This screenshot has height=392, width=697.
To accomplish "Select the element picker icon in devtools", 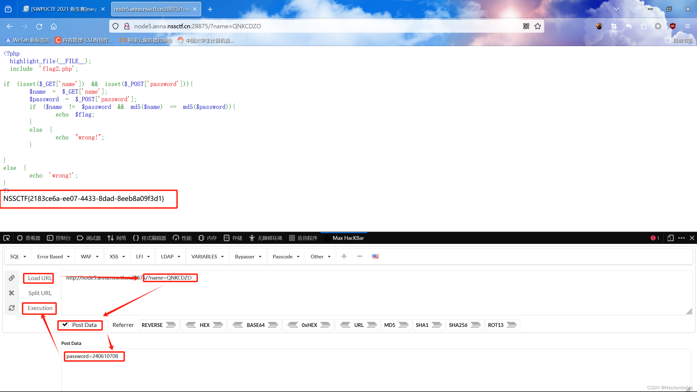I will click(7, 238).
